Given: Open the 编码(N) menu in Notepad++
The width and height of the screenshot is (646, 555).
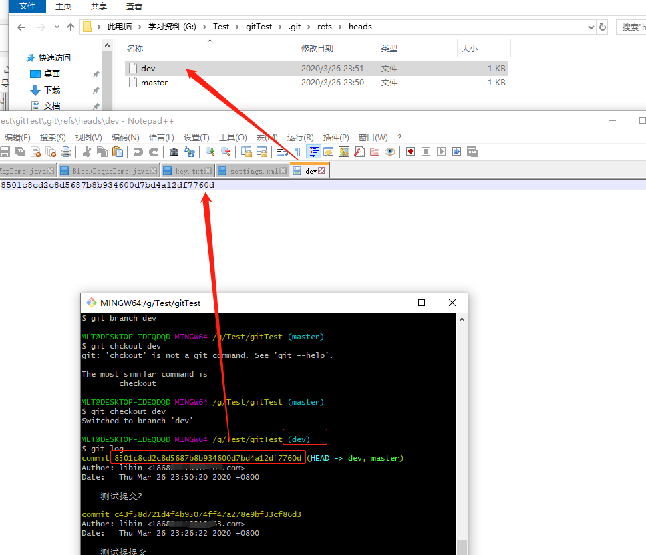Looking at the screenshot, I should coord(125,137).
